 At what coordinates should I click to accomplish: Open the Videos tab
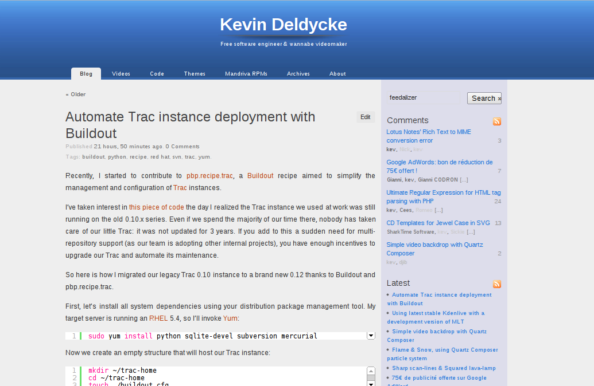pos(121,74)
